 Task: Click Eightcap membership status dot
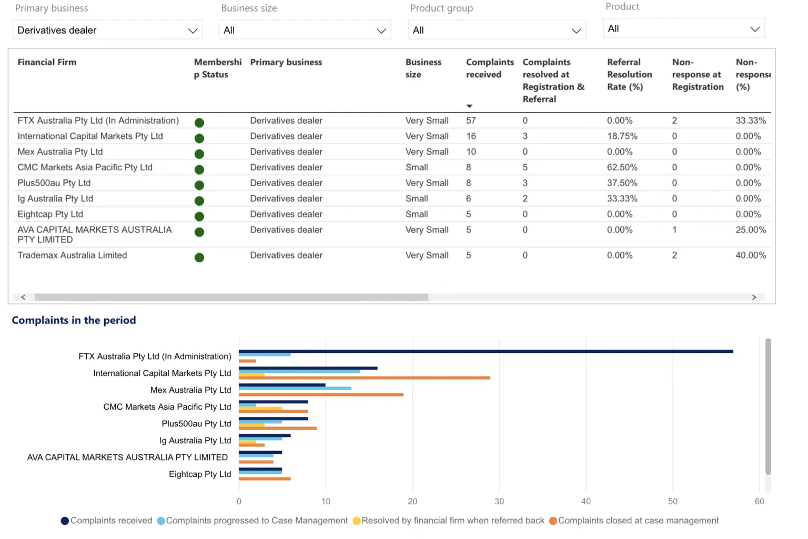199,217
